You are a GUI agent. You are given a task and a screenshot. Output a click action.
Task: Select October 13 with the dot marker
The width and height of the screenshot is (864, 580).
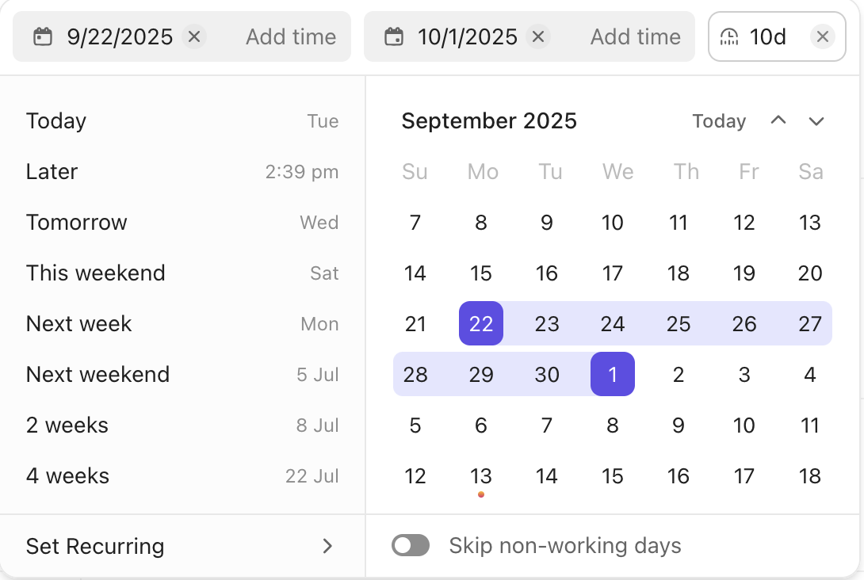[x=481, y=476]
